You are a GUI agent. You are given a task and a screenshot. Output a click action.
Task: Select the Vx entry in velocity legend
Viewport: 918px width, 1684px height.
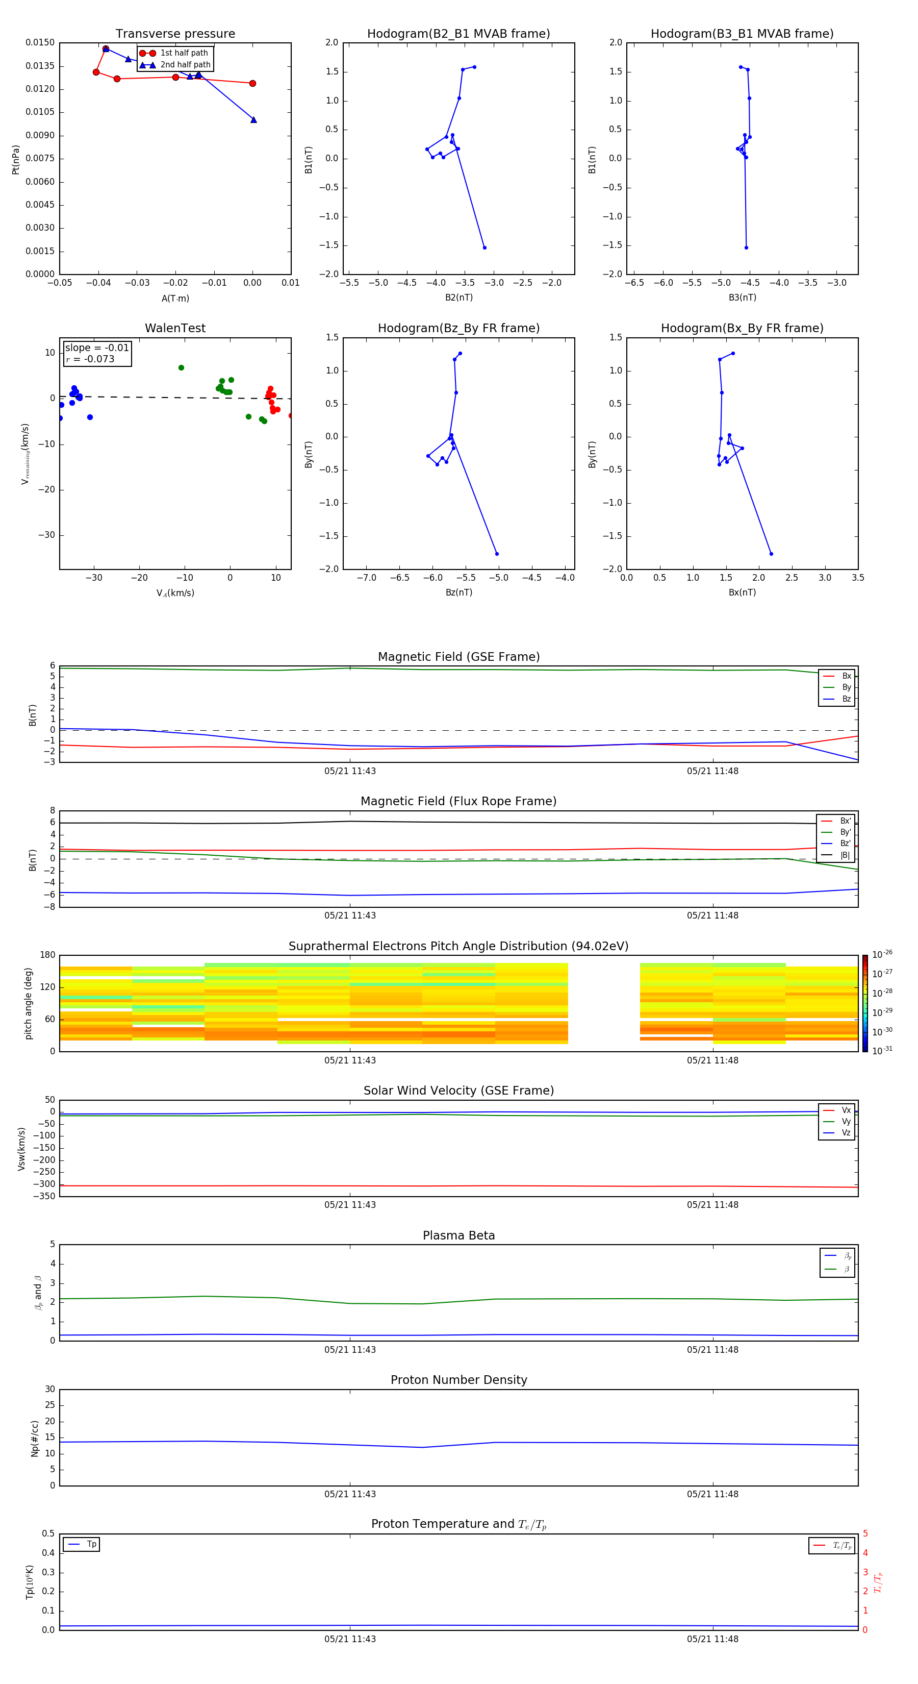pyautogui.click(x=837, y=1111)
